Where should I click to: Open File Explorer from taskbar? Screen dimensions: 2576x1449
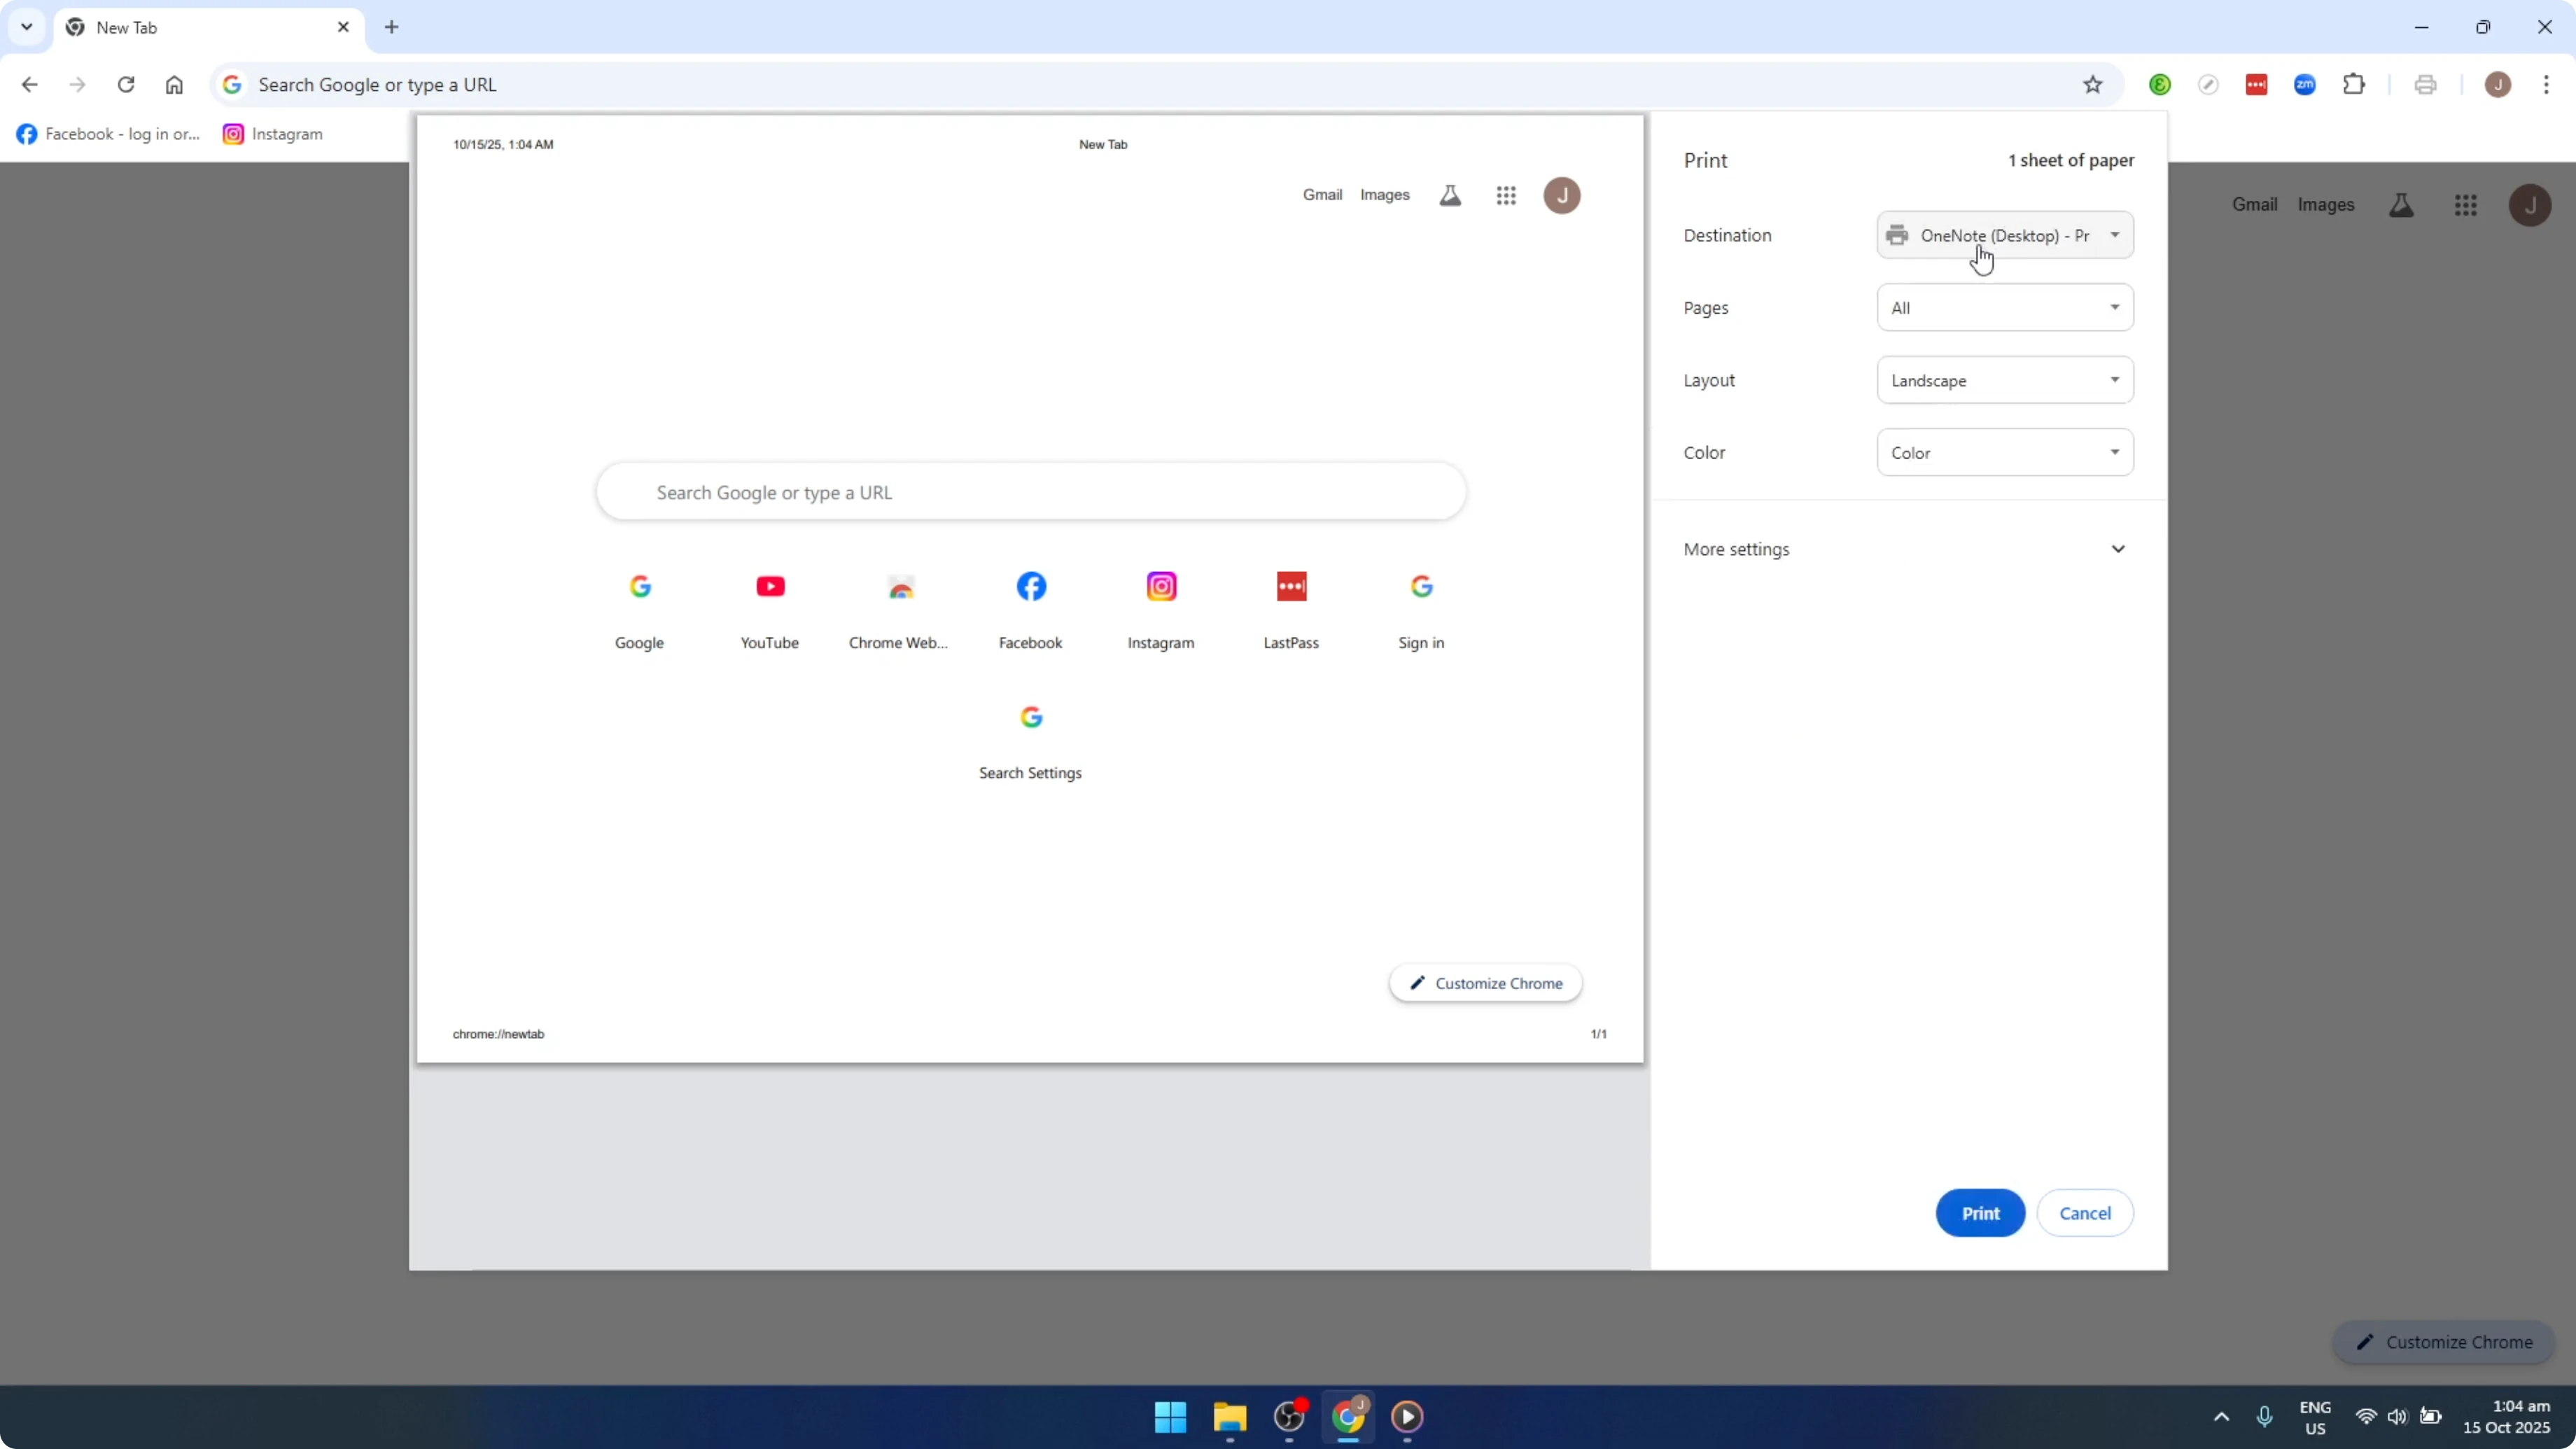[x=1230, y=1417]
